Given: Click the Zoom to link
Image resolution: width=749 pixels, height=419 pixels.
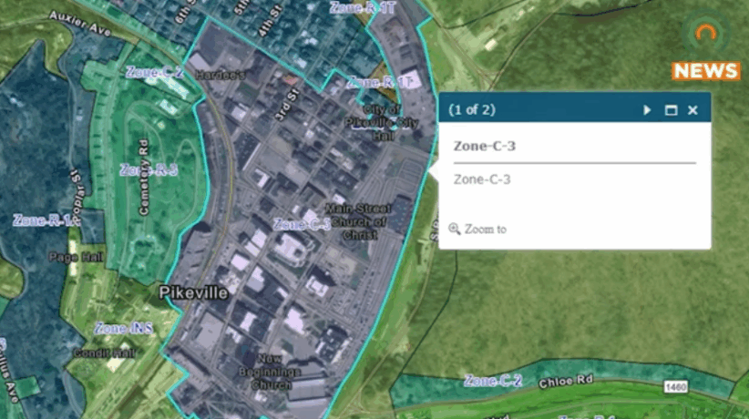Looking at the screenshot, I should 485,229.
